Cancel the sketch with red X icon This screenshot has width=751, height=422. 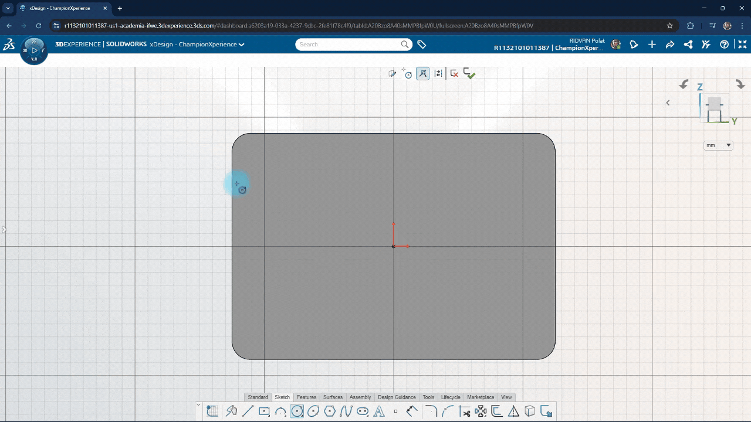[454, 73]
